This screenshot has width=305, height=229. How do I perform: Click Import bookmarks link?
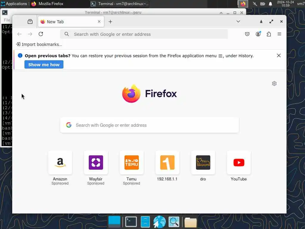pos(39,44)
